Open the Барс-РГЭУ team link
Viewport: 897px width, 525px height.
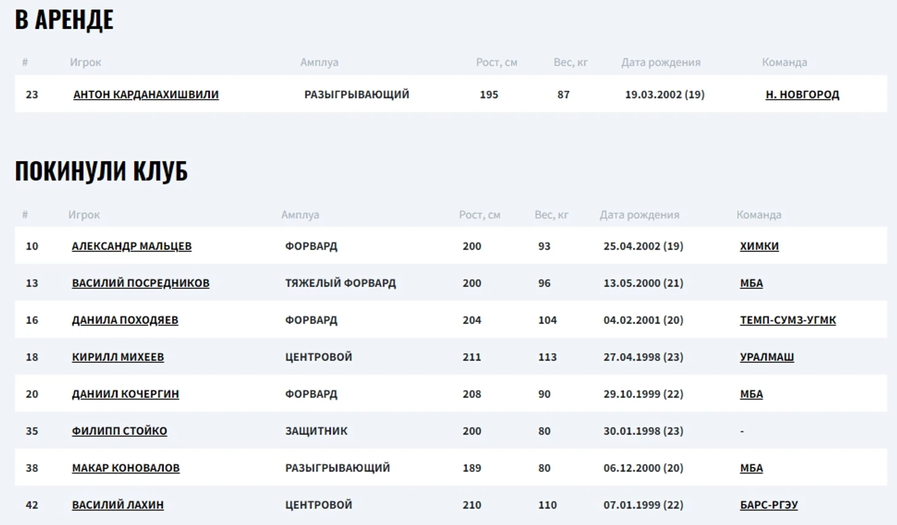pyautogui.click(x=769, y=505)
